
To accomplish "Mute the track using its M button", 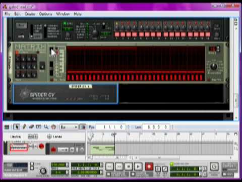I will (30, 146).
